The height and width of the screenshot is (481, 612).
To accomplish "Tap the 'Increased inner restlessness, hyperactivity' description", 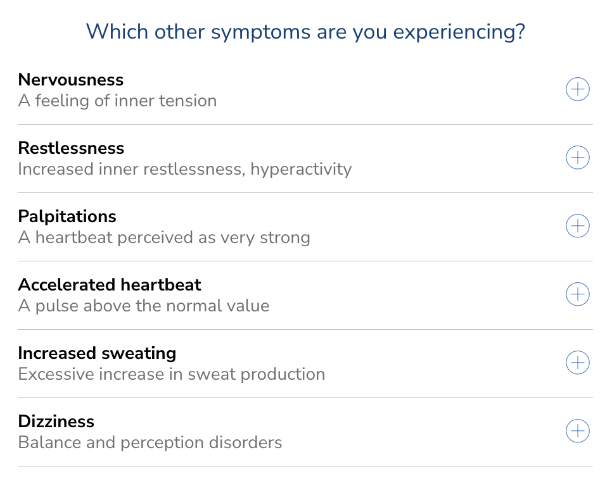I will coord(184,169).
